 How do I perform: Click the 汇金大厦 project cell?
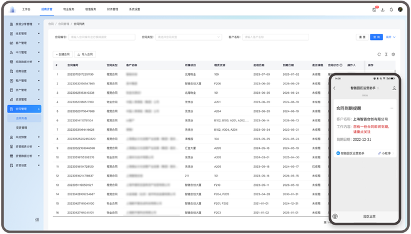[x=191, y=148]
